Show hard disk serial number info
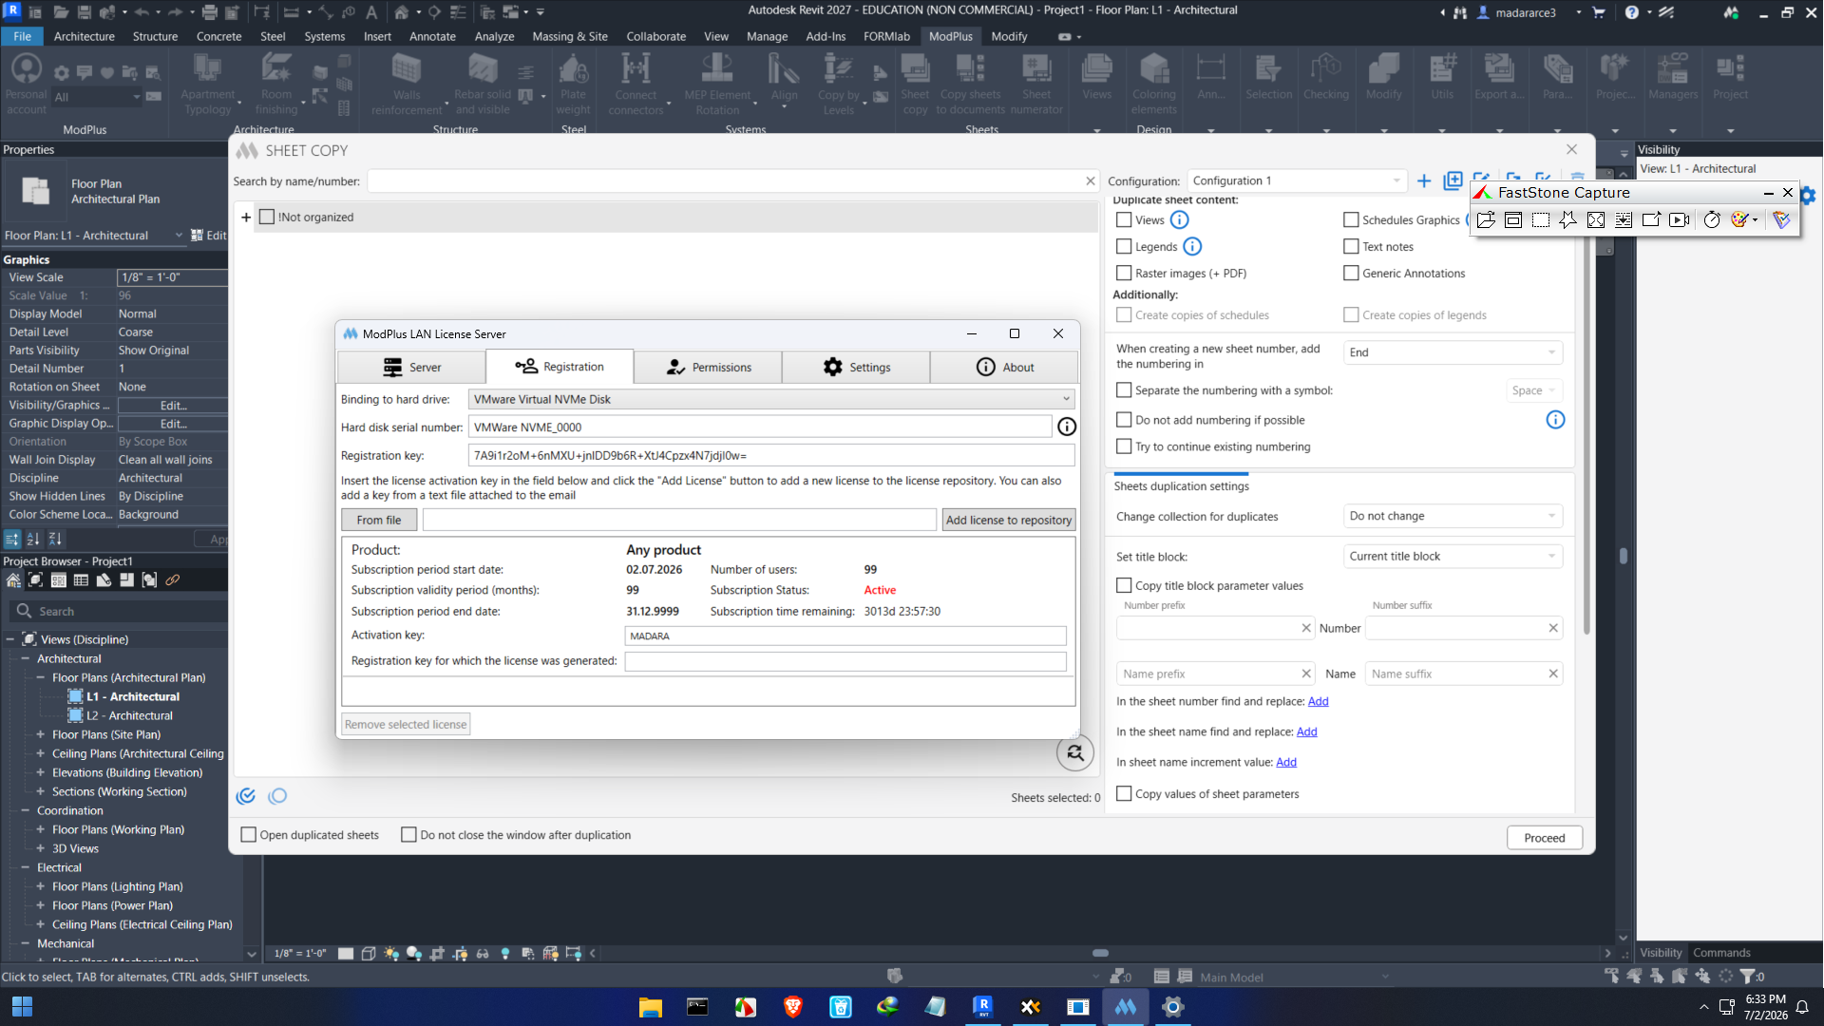The image size is (1824, 1026). point(1067,427)
